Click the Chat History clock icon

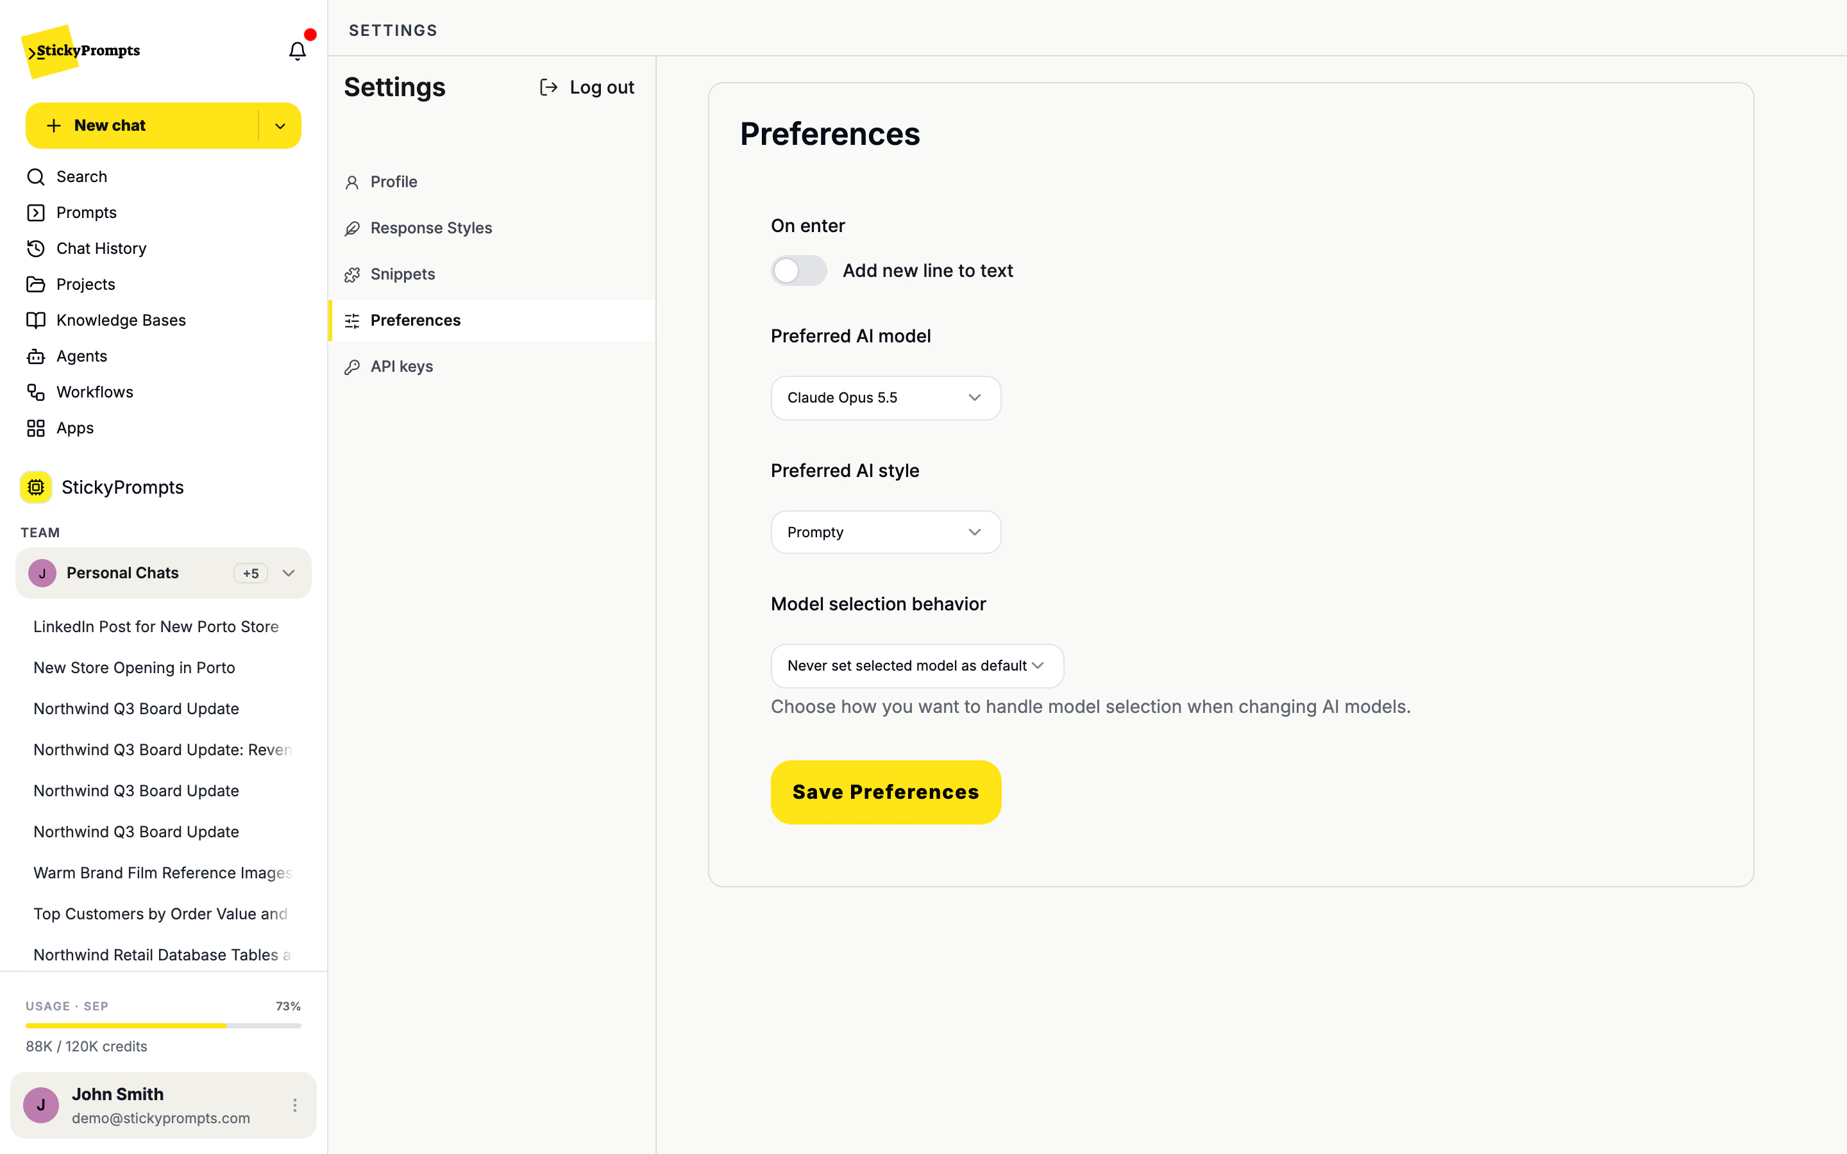pyautogui.click(x=36, y=249)
